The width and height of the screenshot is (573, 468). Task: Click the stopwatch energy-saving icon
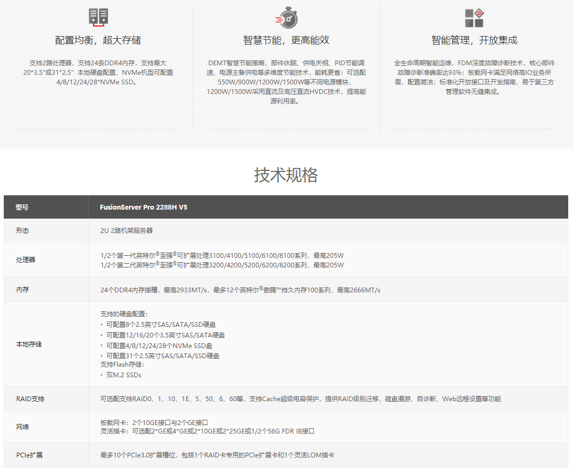point(286,18)
